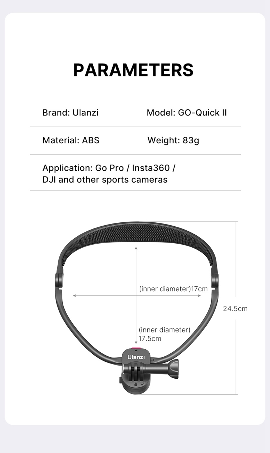The width and height of the screenshot is (270, 453).
Task: Click the DJI and other sports cameras text
Action: [x=105, y=180]
